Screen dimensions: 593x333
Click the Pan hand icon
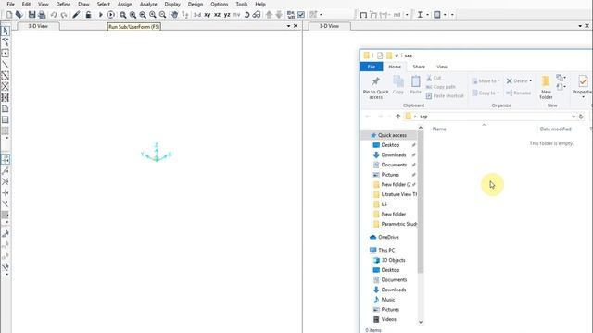point(174,15)
